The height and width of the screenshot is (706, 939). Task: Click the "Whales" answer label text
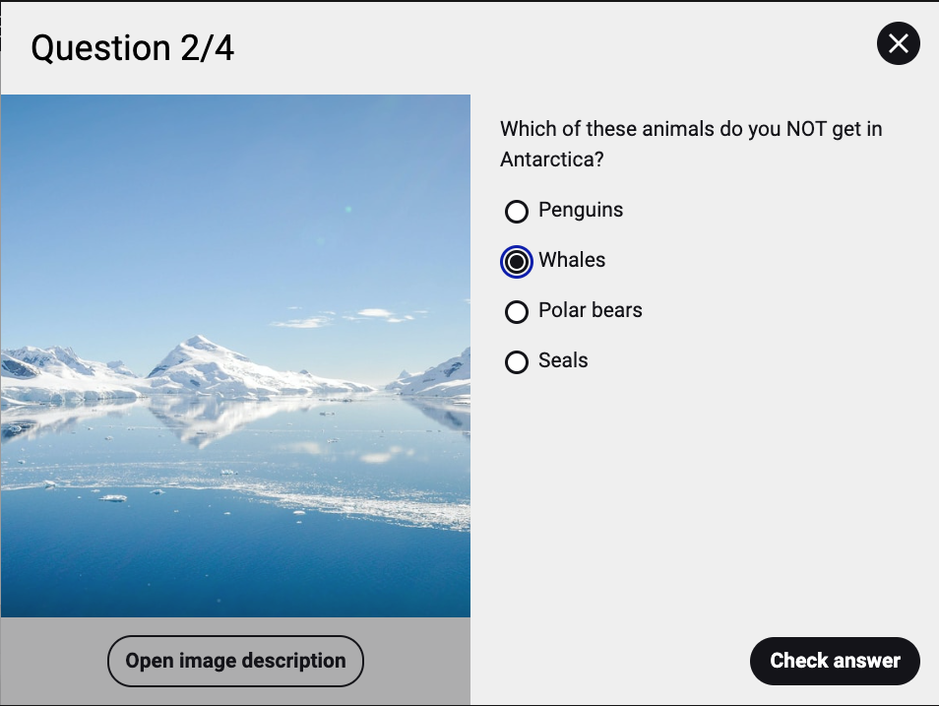coord(572,261)
